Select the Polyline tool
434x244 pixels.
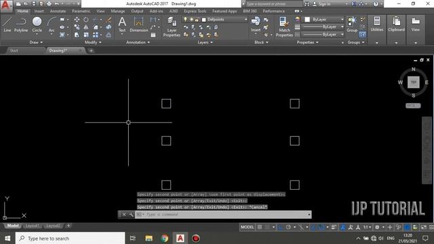tap(21, 24)
